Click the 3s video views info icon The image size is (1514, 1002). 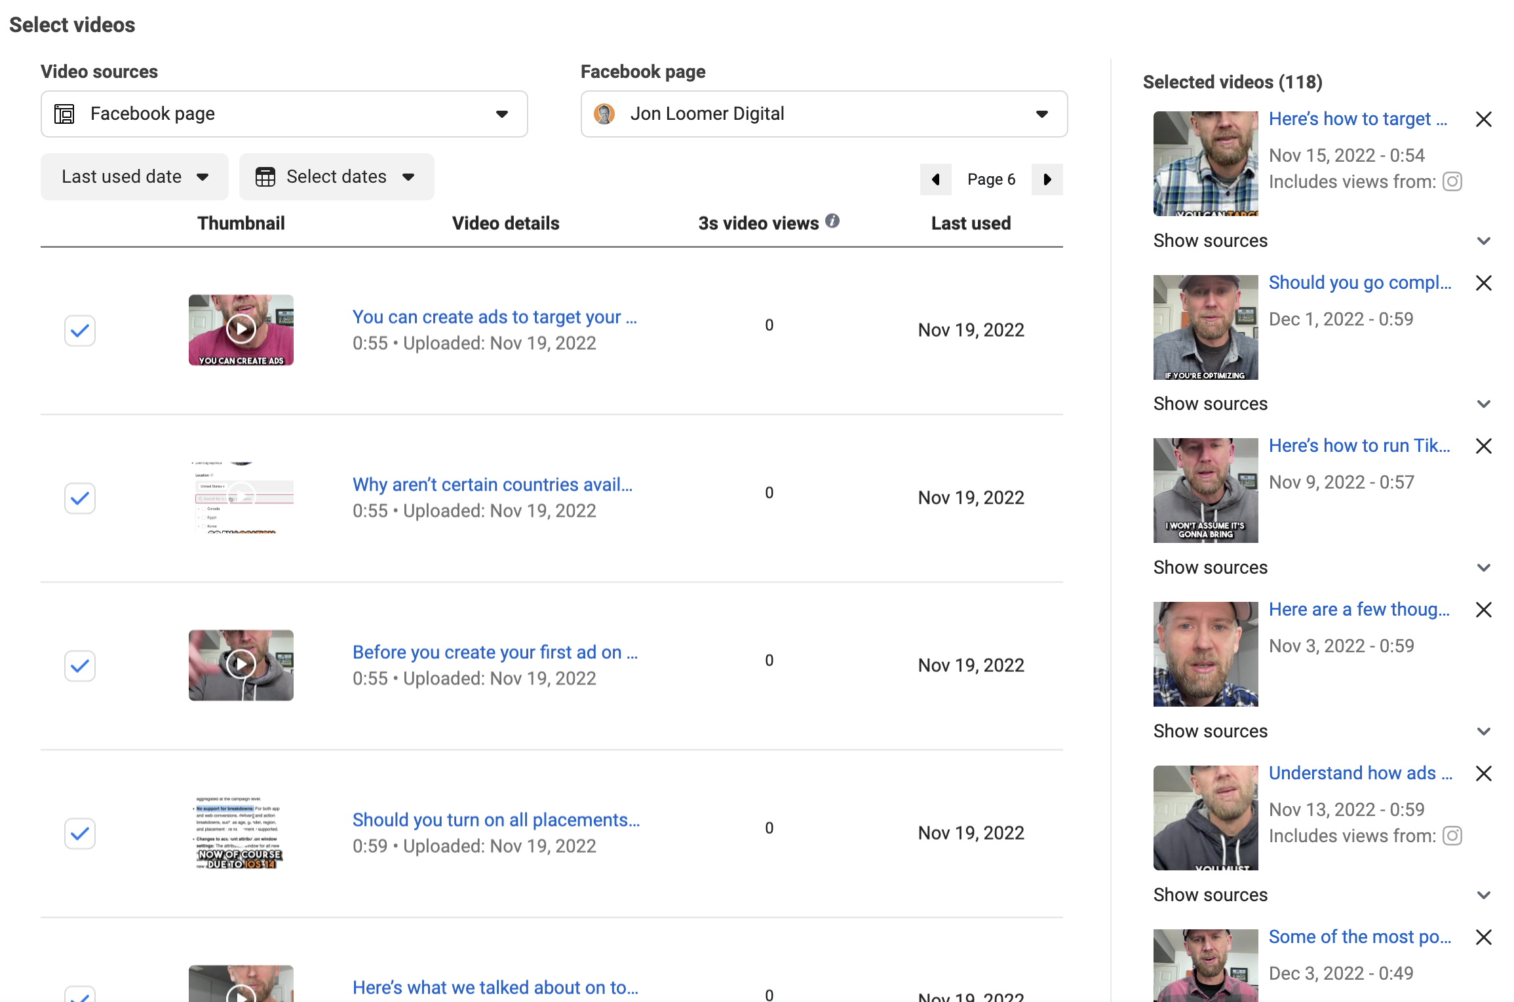click(x=832, y=221)
